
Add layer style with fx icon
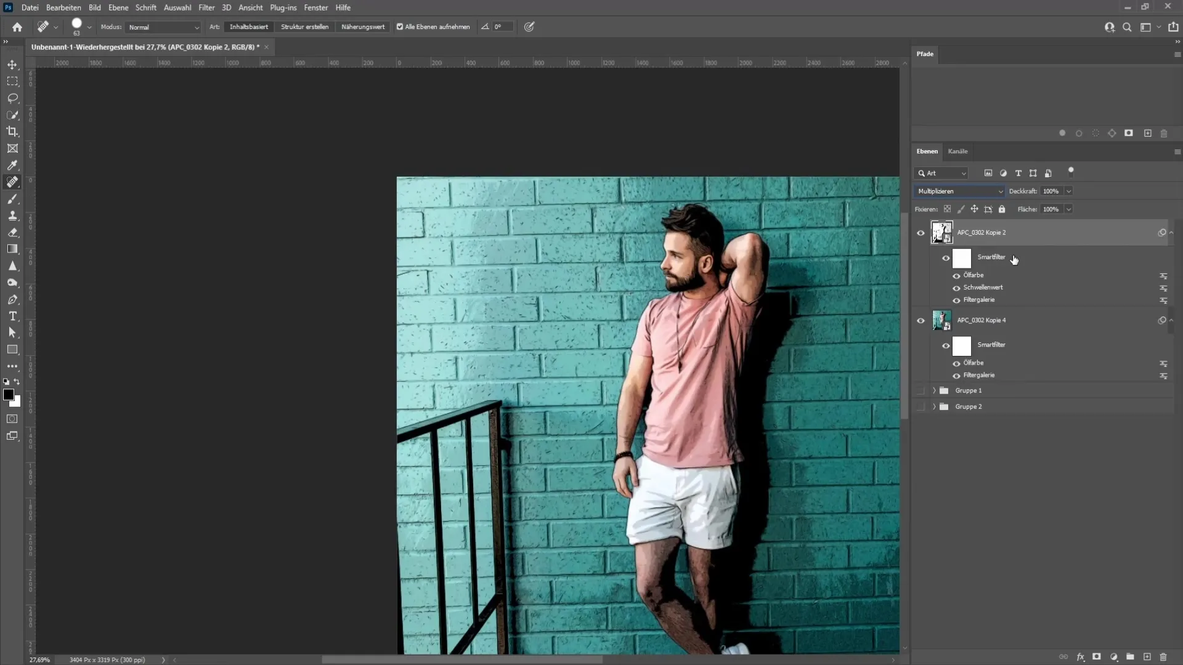point(1080,657)
